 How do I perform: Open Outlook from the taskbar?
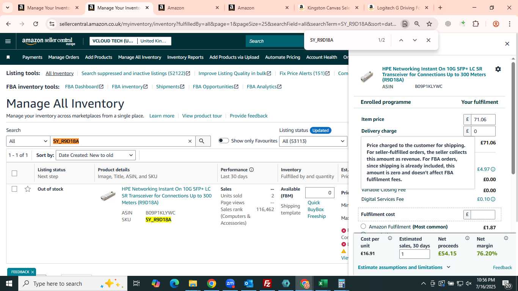coord(249,283)
